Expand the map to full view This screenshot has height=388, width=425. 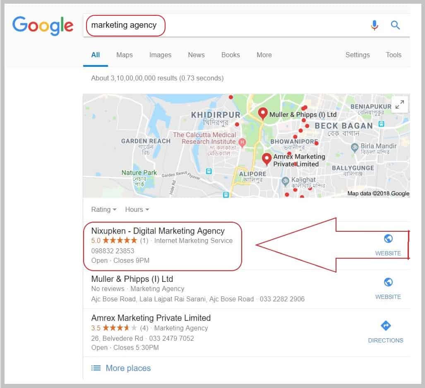pos(399,104)
